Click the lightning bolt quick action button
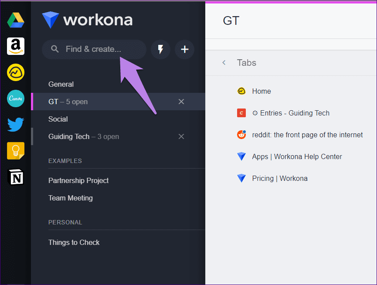The width and height of the screenshot is (377, 285). pos(161,49)
